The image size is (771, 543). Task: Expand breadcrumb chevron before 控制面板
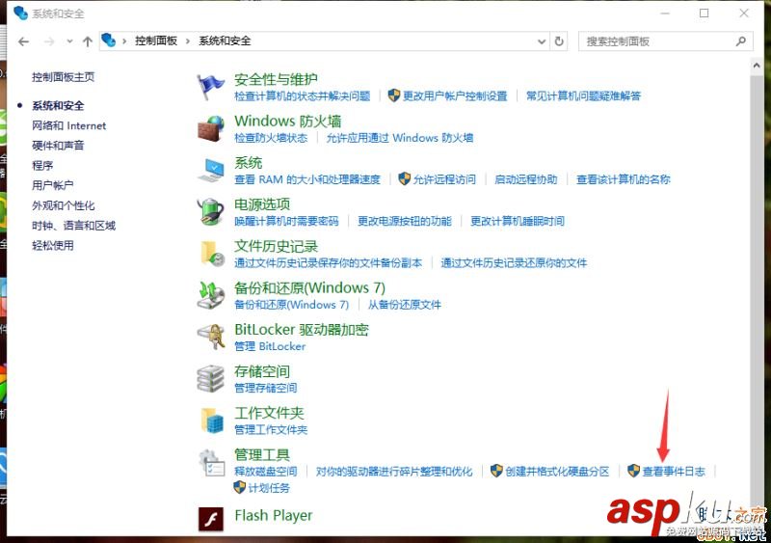pyautogui.click(x=124, y=41)
